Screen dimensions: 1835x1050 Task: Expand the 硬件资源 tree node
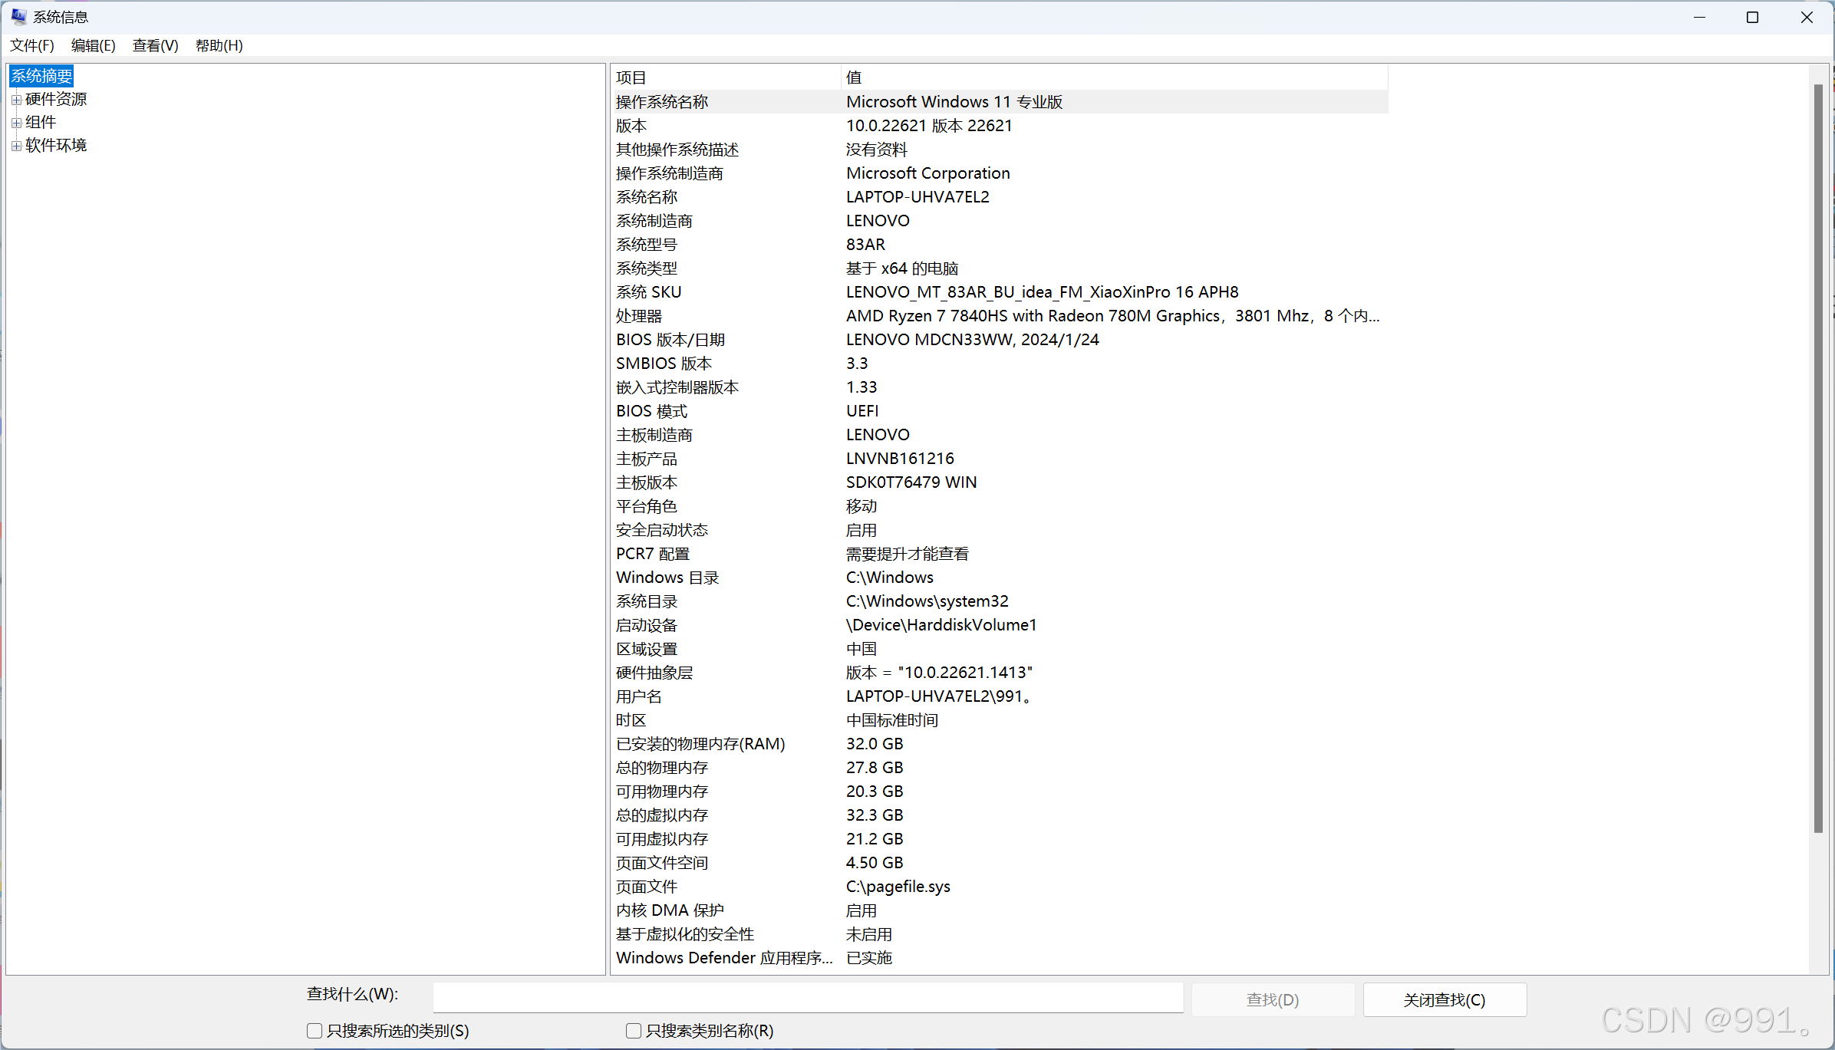point(16,100)
